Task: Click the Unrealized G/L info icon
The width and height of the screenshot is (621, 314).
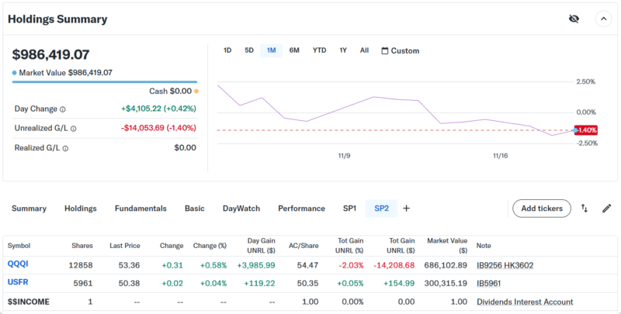Action: [x=73, y=129]
